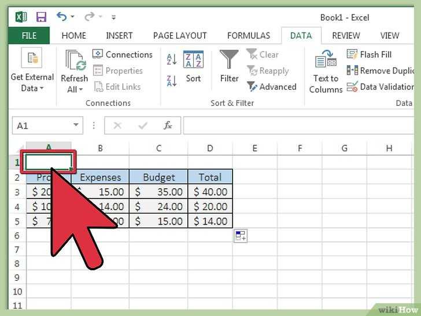
Task: Click inside the Name Box showing A1
Action: pyautogui.click(x=42, y=126)
